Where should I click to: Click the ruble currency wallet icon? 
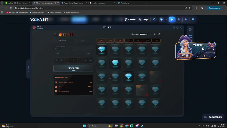click(x=162, y=19)
